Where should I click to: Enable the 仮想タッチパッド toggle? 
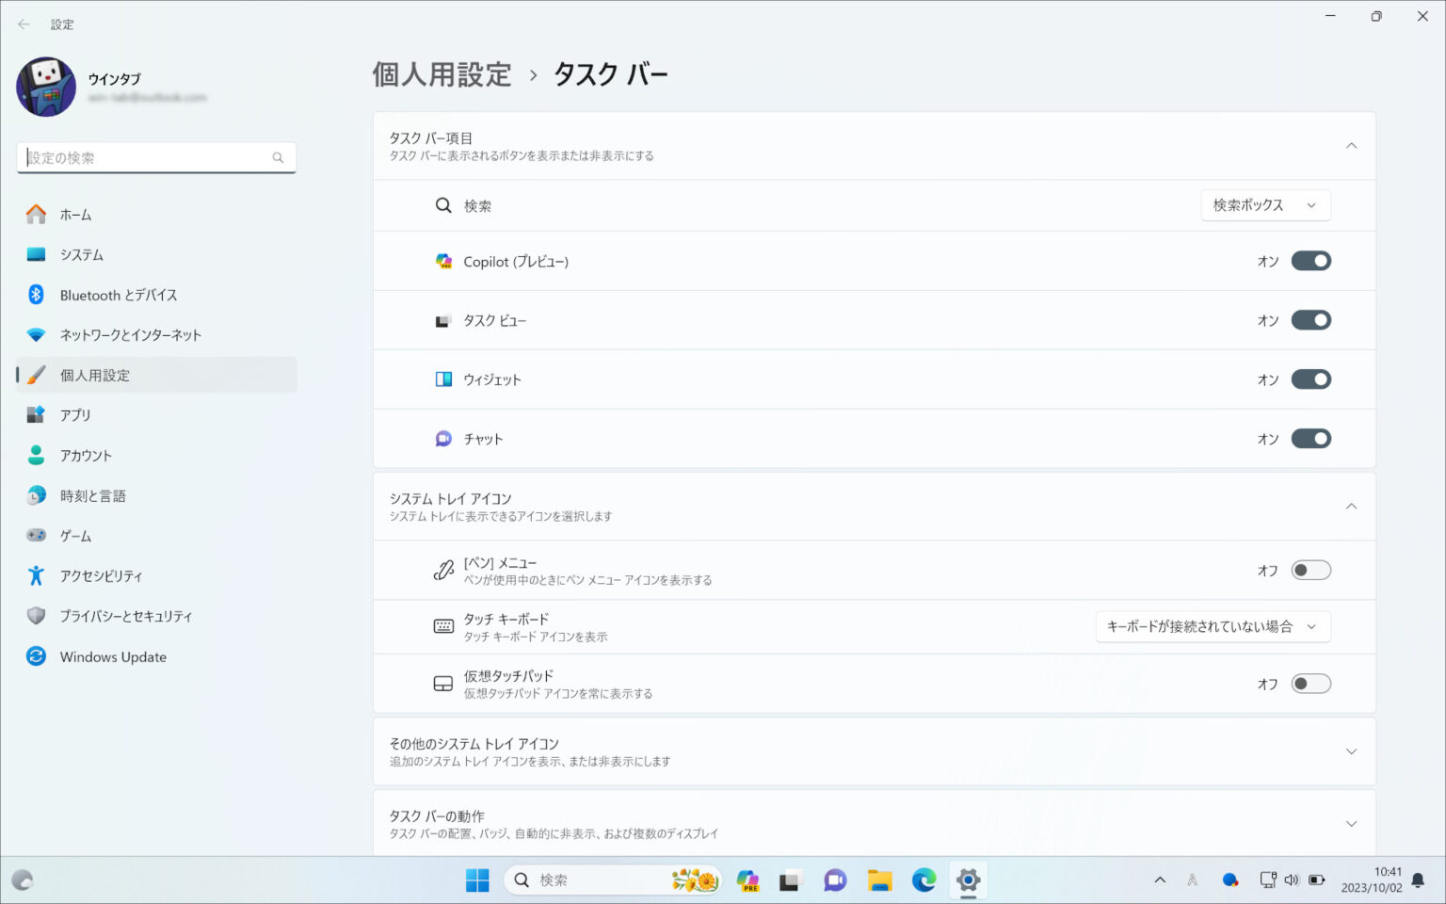[x=1310, y=684]
